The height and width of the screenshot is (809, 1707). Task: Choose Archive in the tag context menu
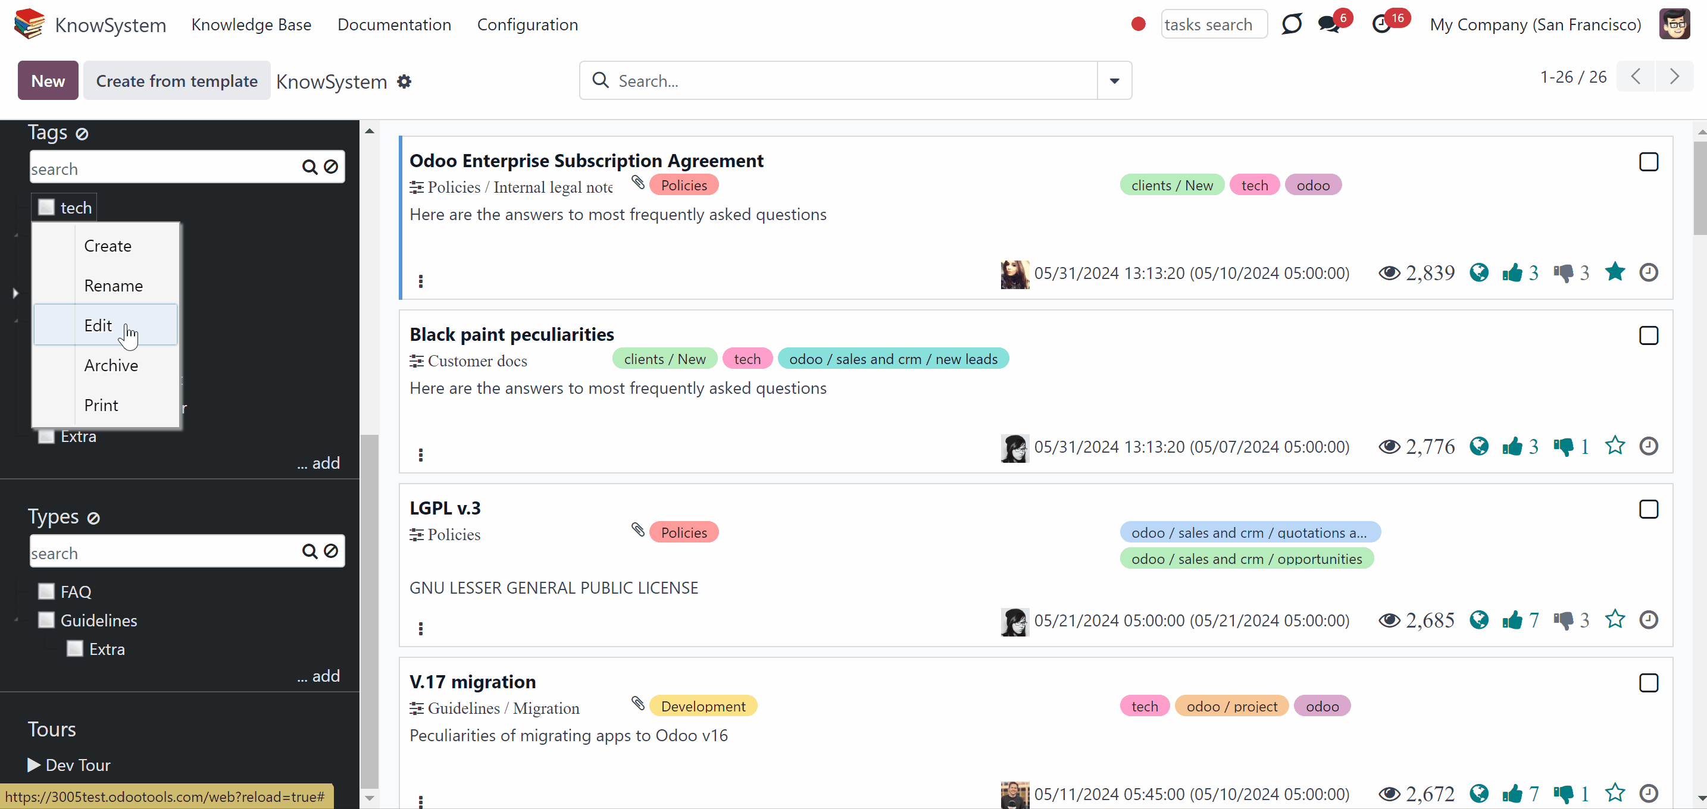(106, 365)
